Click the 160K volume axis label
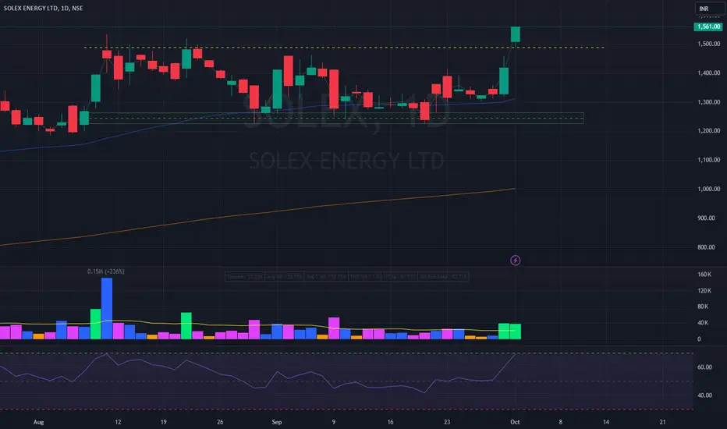 (x=704, y=275)
